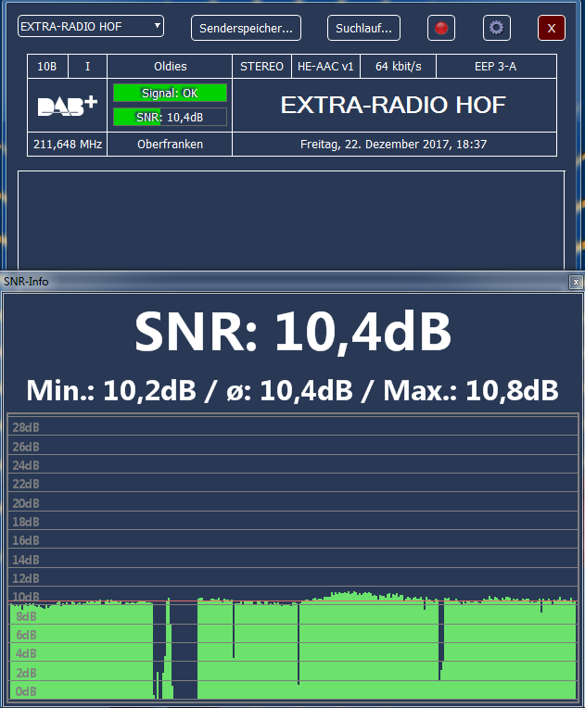Click the large EXTRA-RADIO HOF station title
This screenshot has height=708, width=585.
point(393,106)
